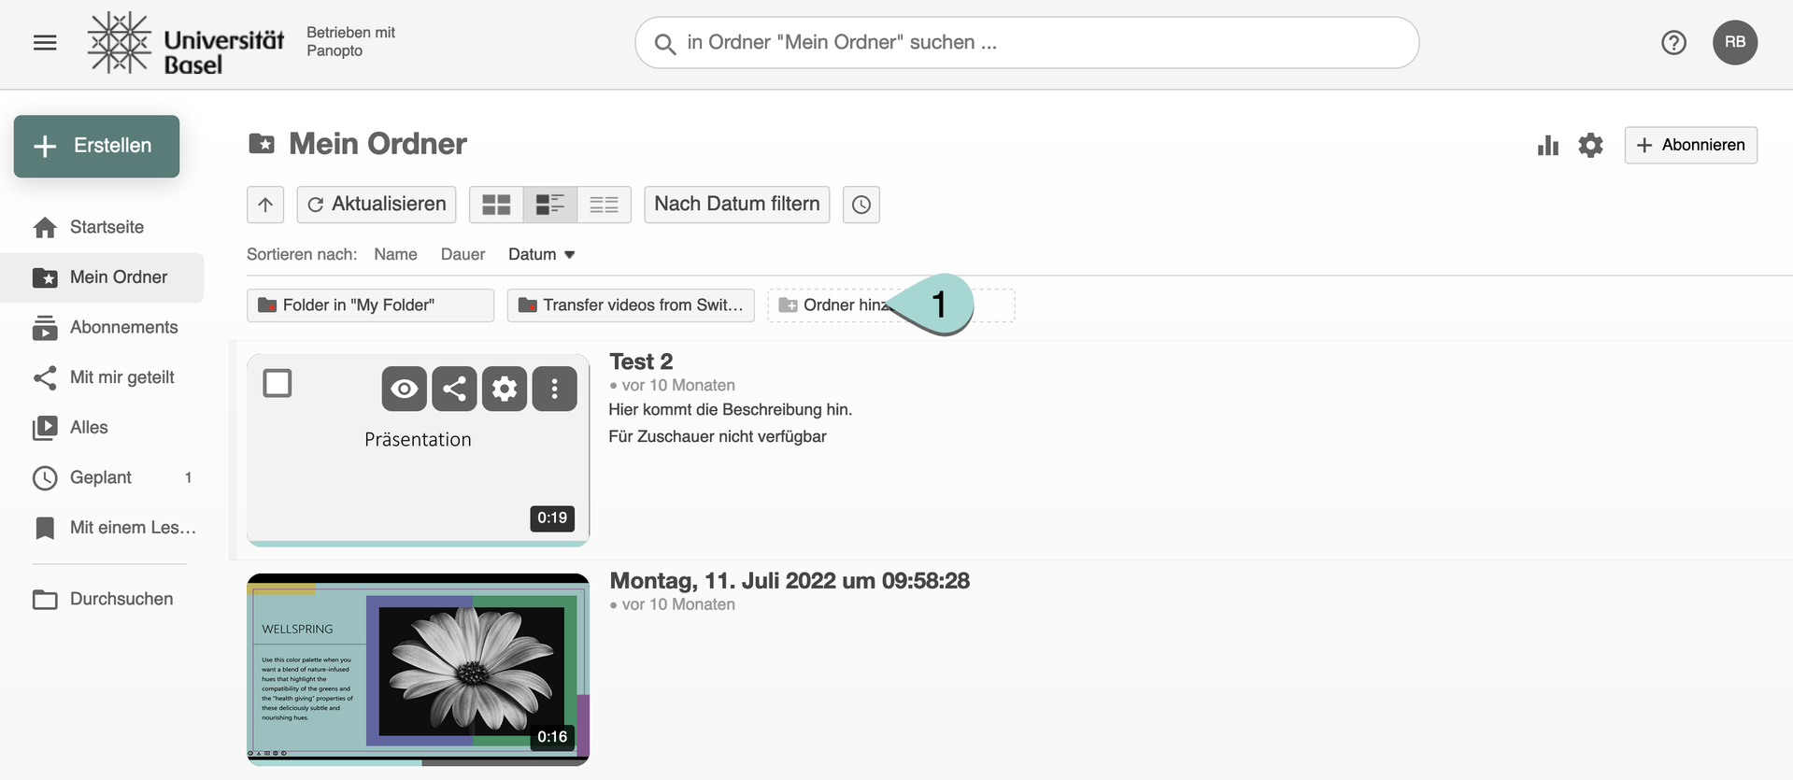Open three-dot more menu on Test 2
Image resolution: width=1793 pixels, height=780 pixels.
[555, 389]
